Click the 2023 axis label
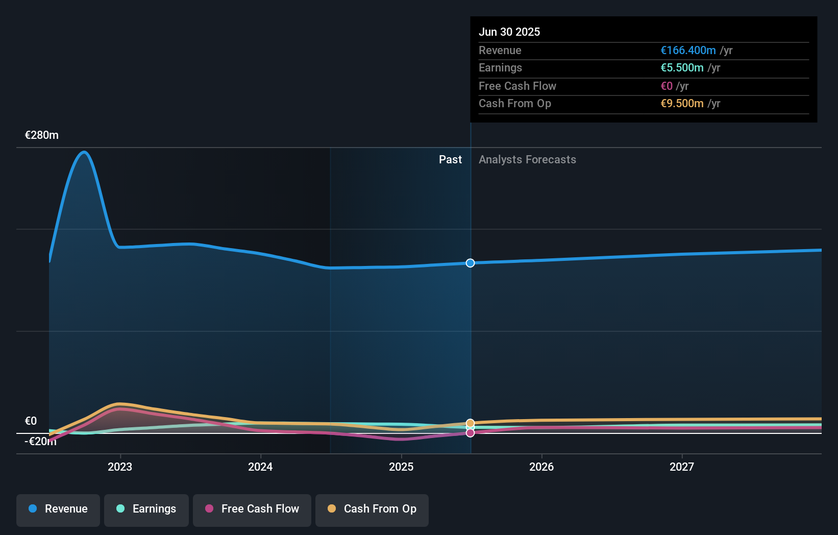Screen dimensions: 838x535 click(x=120, y=467)
